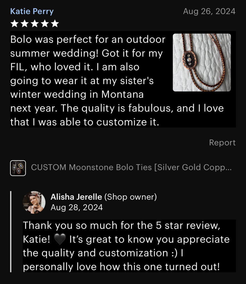246x284 pixels.
Task: Open the bolo tie review photo
Action: [x=202, y=62]
